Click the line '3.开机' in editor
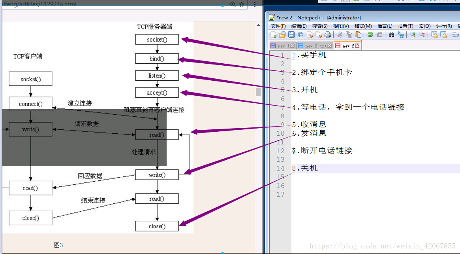460x254 pixels. (305, 90)
